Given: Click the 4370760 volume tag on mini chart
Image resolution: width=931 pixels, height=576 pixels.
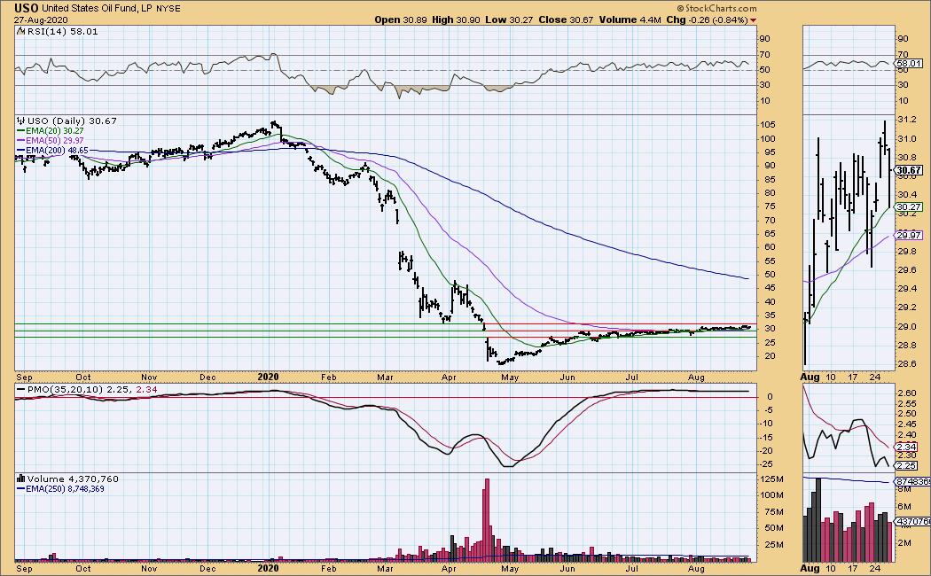Looking at the screenshot, I should (x=912, y=522).
